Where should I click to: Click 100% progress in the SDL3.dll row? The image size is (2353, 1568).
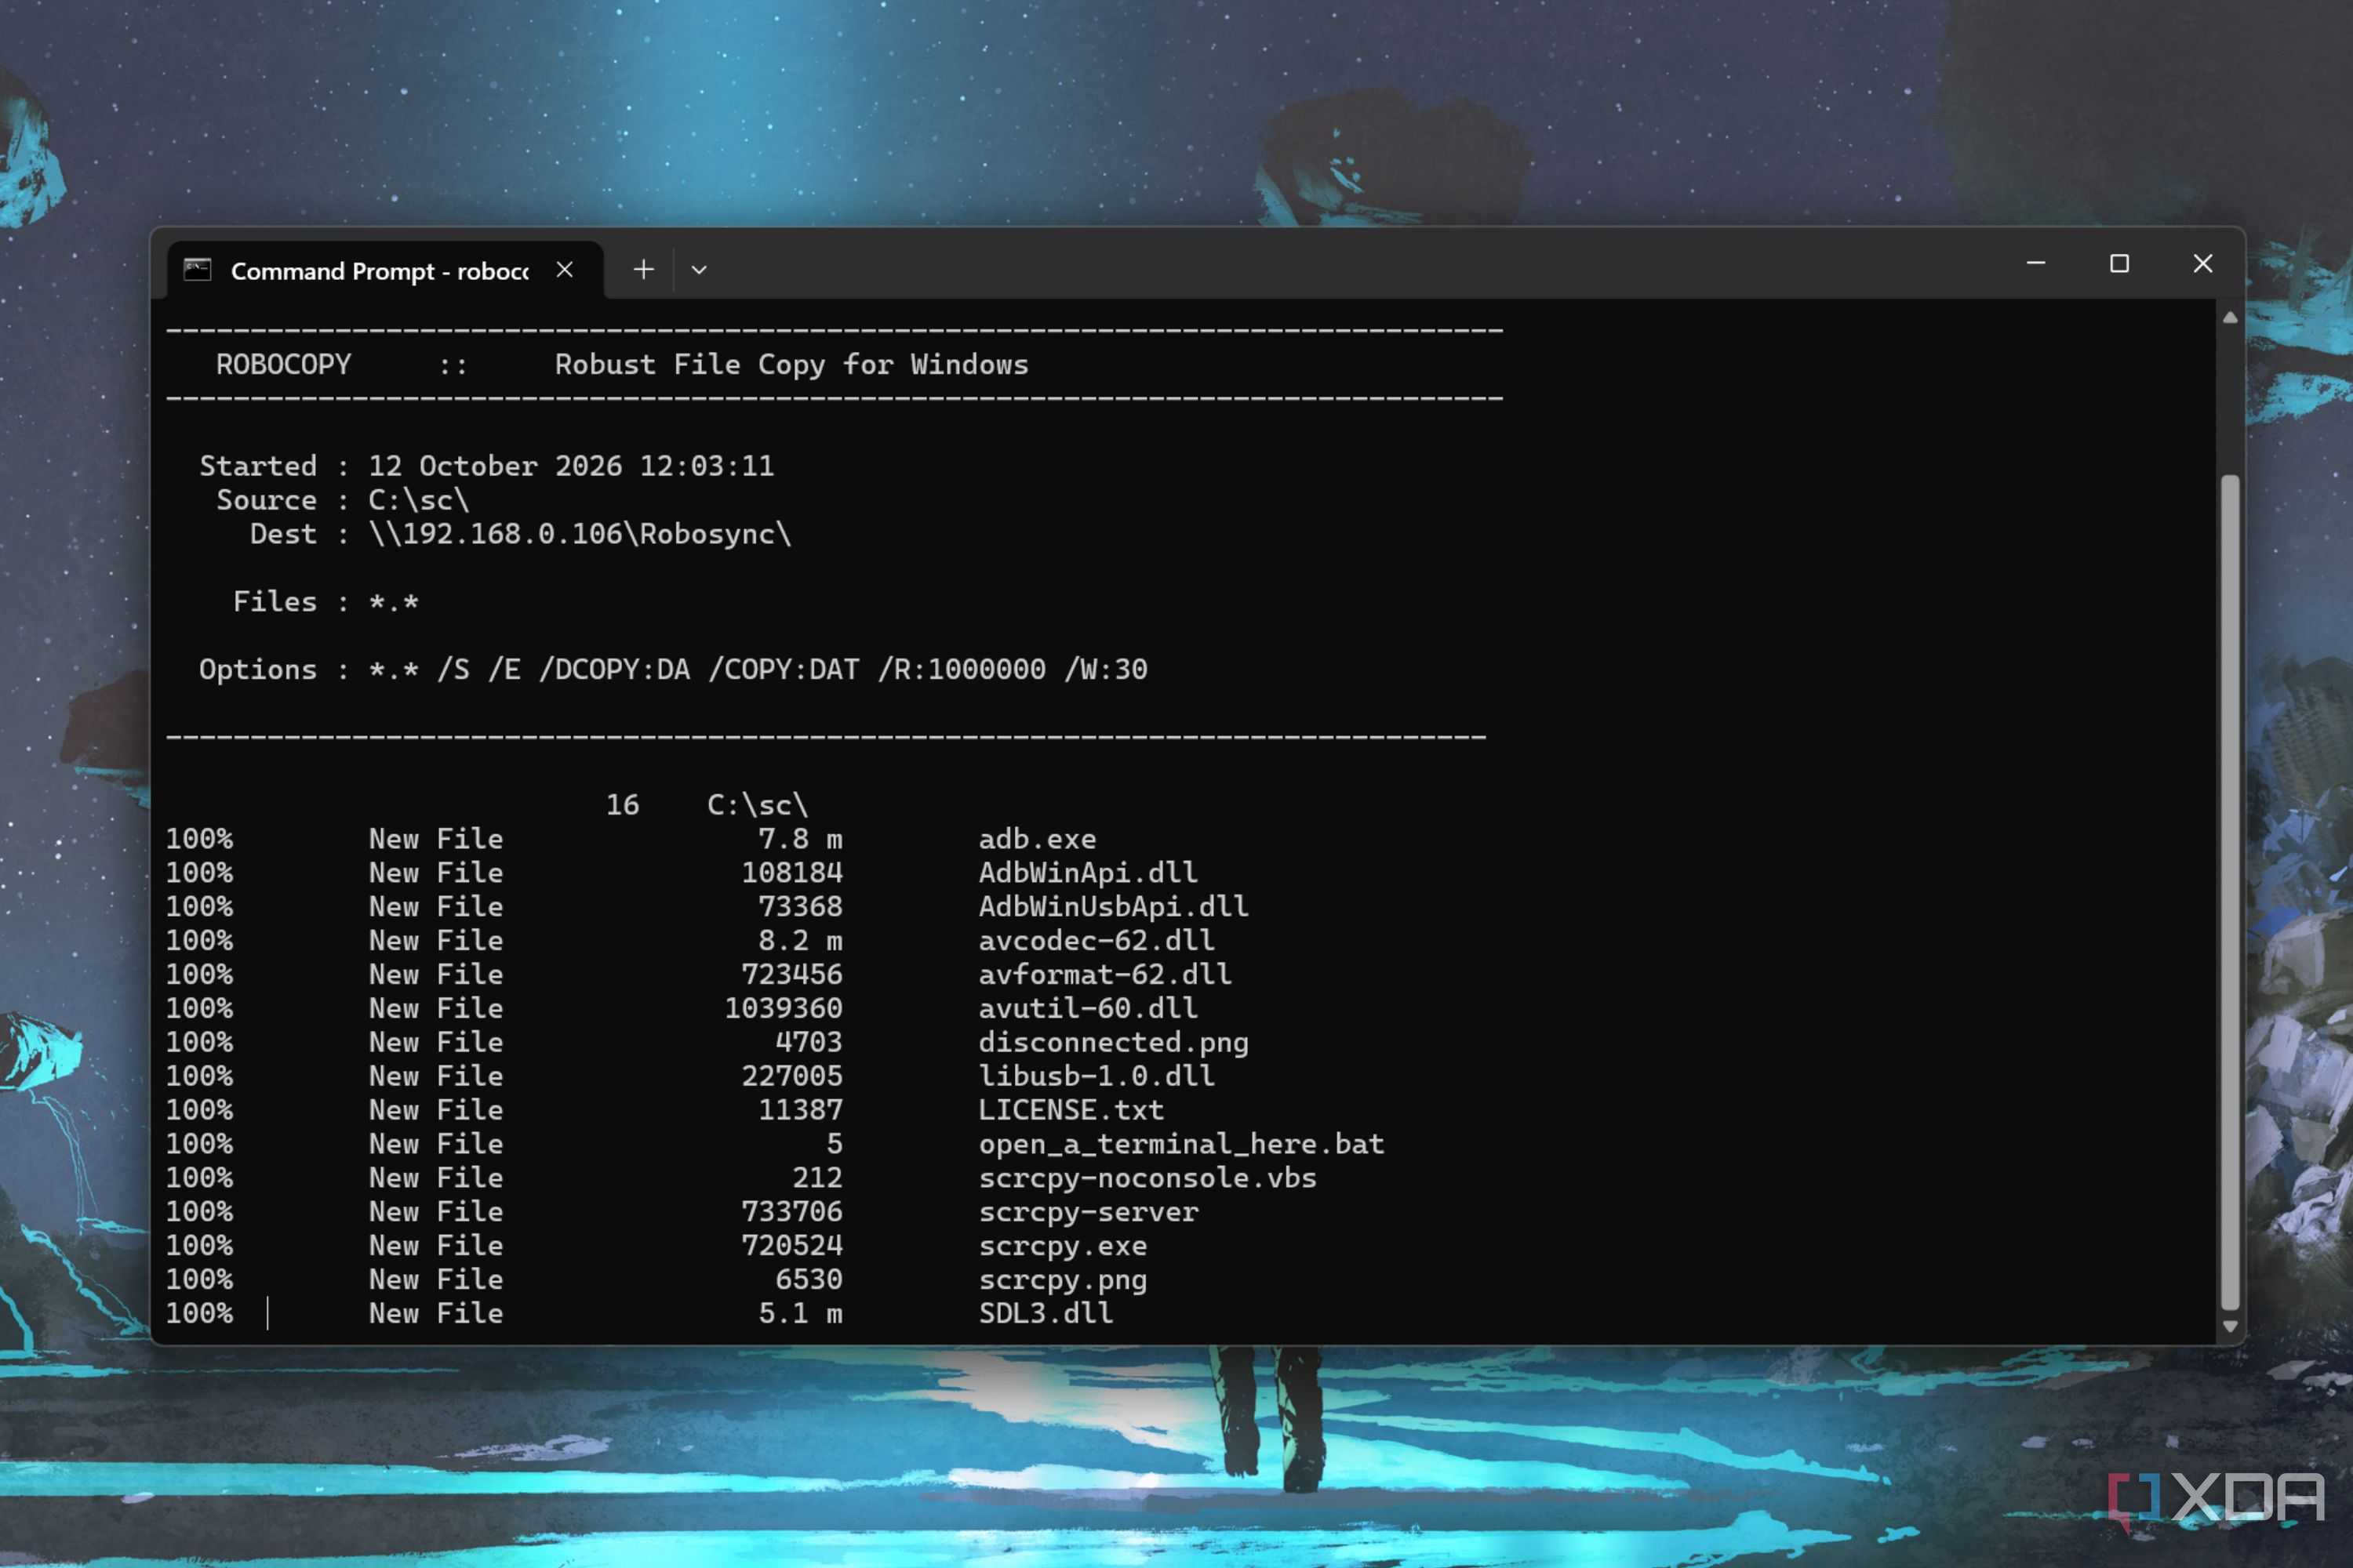coord(199,1313)
